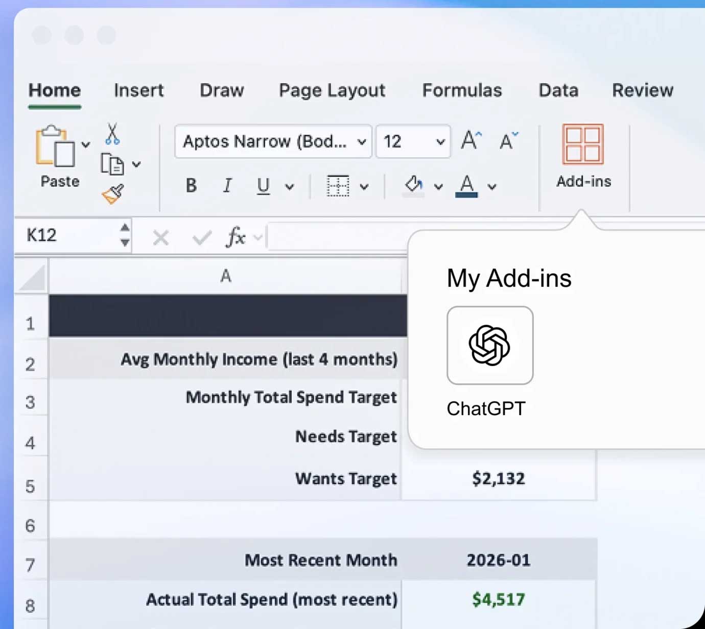
Task: Click the "2026-01" cell
Action: pyautogui.click(x=499, y=560)
